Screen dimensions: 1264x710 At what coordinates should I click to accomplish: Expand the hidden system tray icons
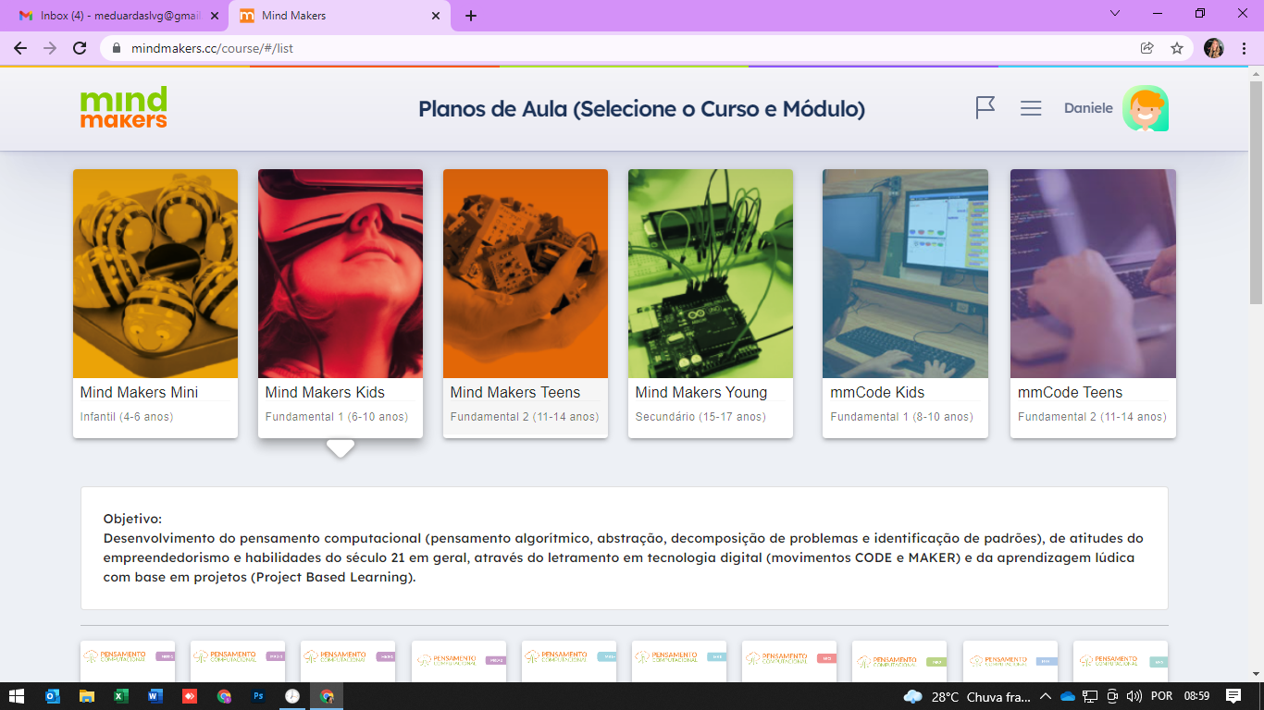click(x=1046, y=696)
